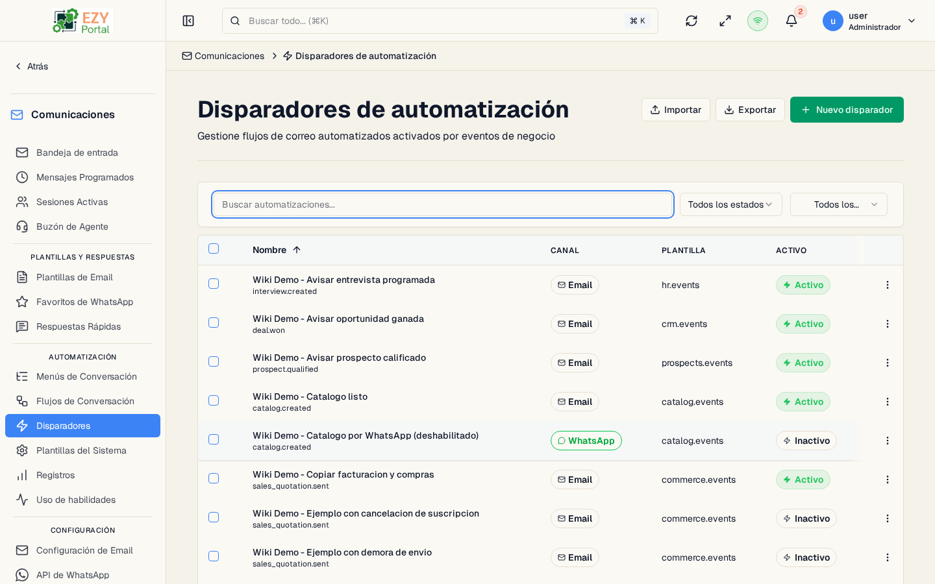935x584 pixels.
Task: Open Bandeja de entrada
Action: click(82, 152)
